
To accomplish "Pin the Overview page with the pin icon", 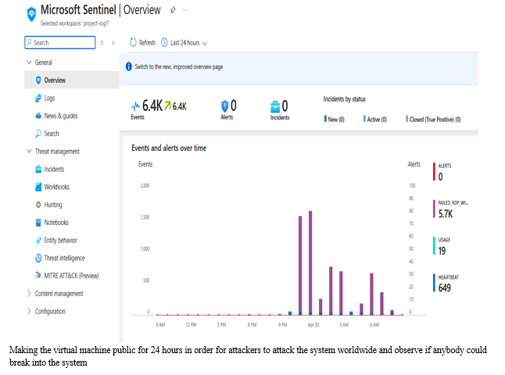I will [172, 10].
